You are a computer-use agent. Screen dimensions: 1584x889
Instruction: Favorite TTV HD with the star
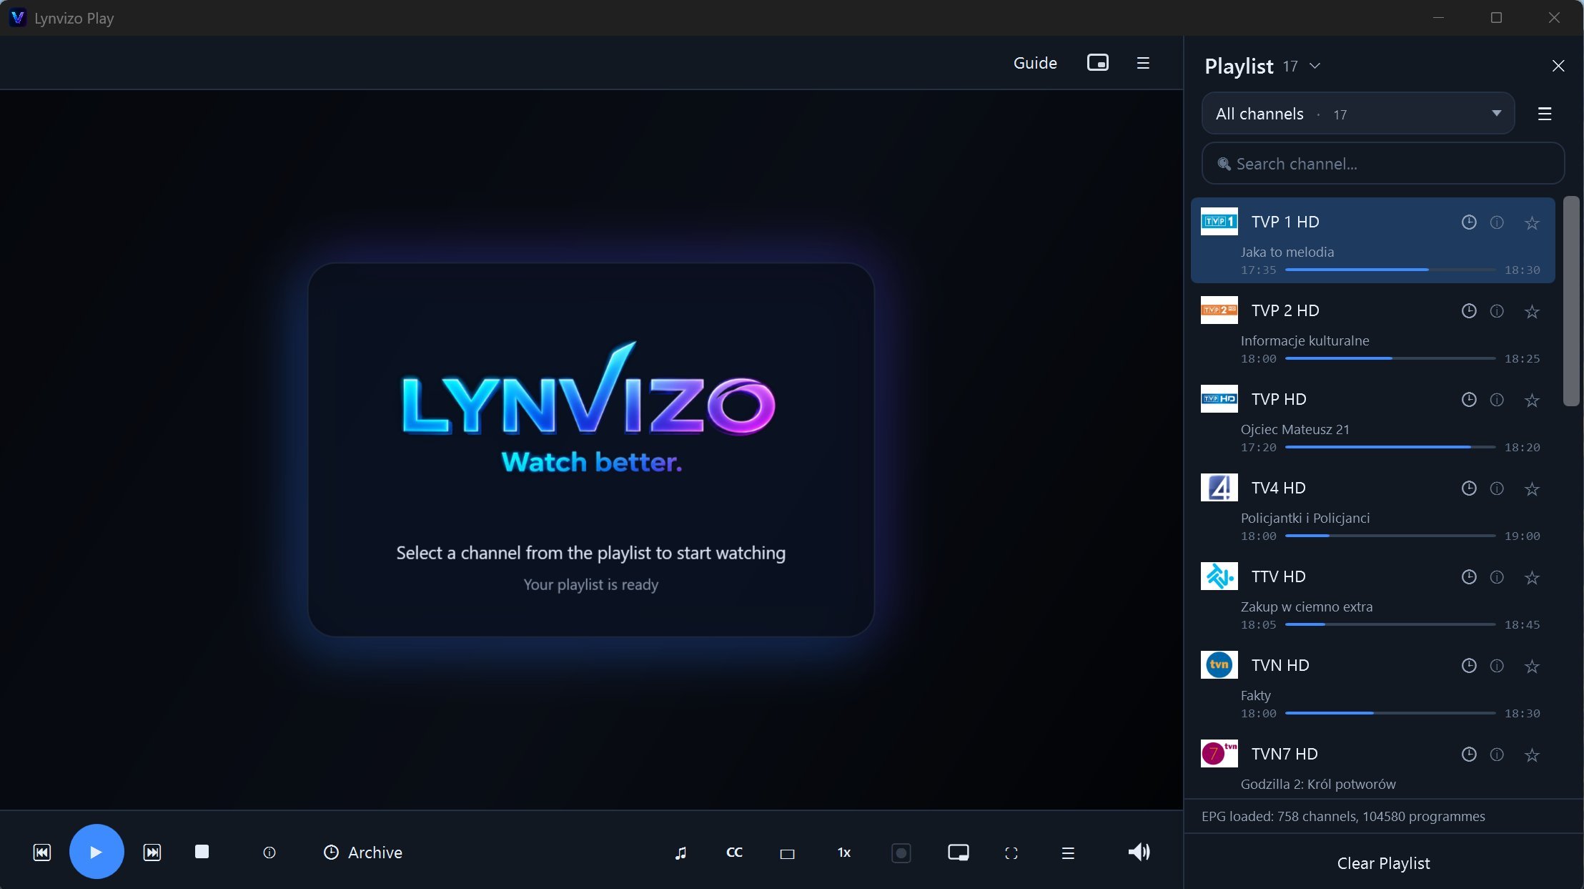coord(1532,578)
